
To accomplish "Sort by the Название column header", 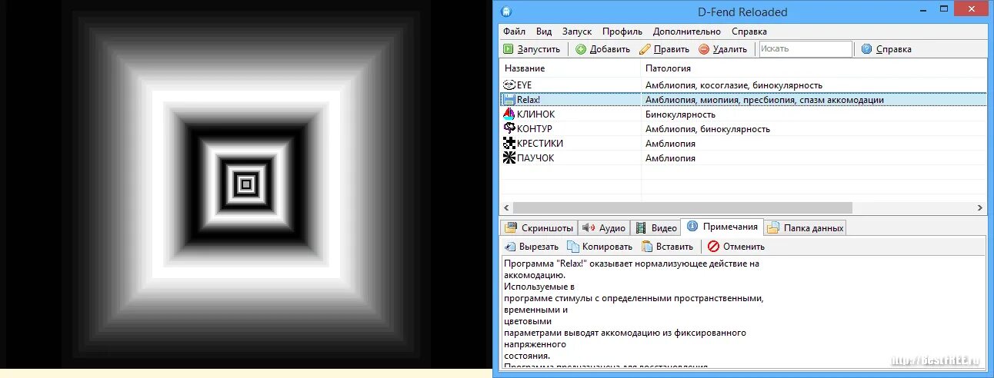I will (570, 68).
